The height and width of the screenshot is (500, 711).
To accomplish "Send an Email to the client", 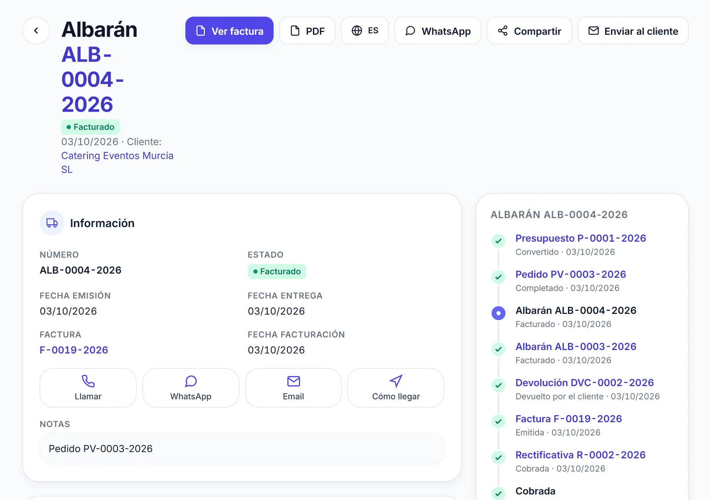I will pyautogui.click(x=293, y=388).
